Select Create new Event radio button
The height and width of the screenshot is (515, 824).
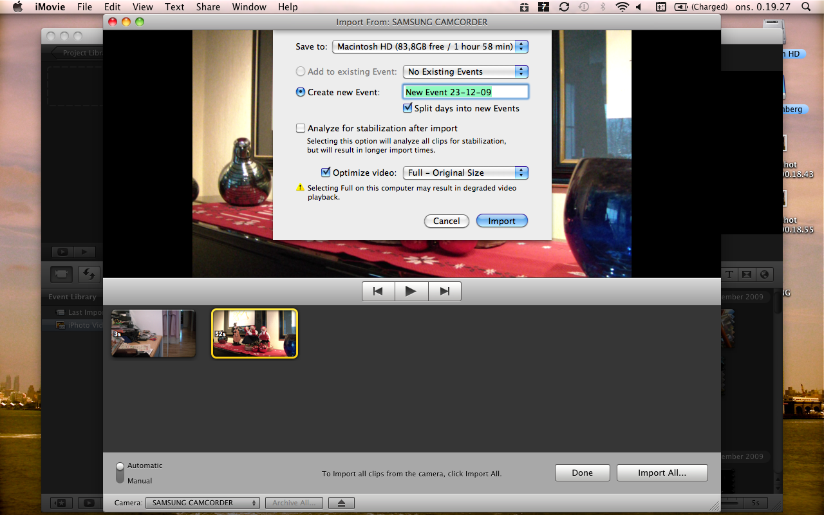(300, 92)
